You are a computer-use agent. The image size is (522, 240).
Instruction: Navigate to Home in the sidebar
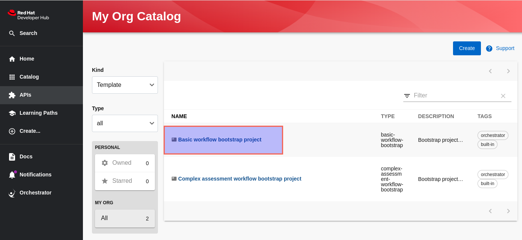point(41,59)
